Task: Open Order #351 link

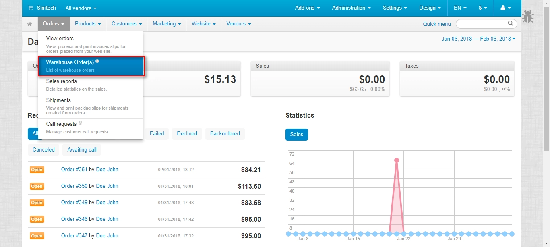Action: click(x=74, y=170)
